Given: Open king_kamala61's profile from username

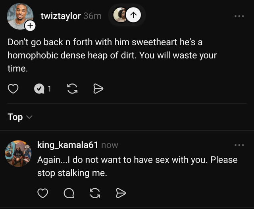Looking at the screenshot, I should tap(67, 145).
